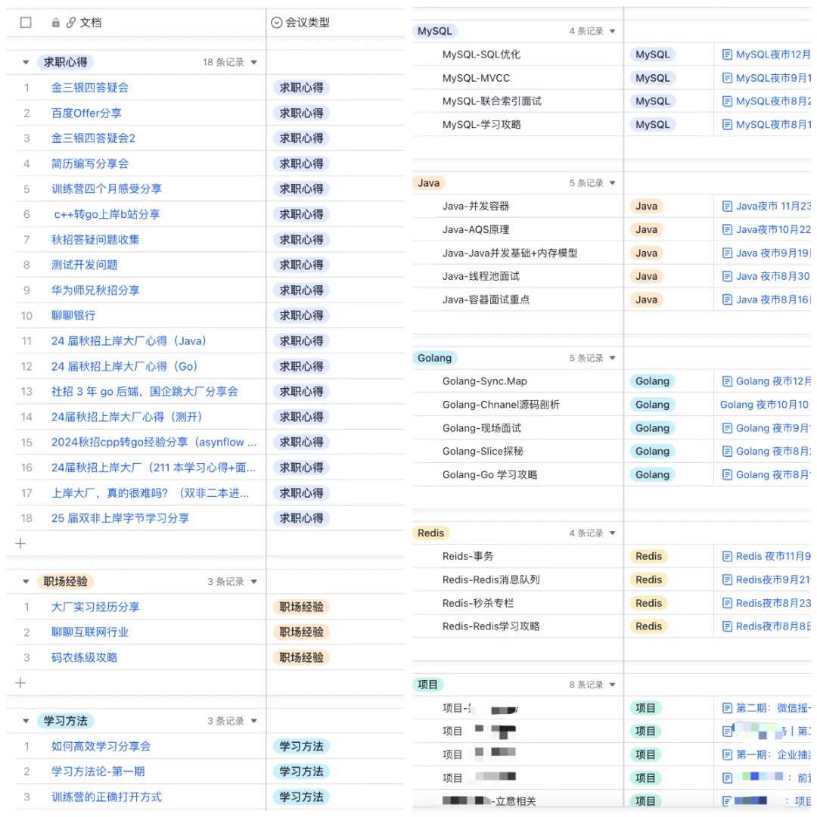Open the 职场经验 3 条记录 dropdown
817x817 pixels.
pos(253,582)
